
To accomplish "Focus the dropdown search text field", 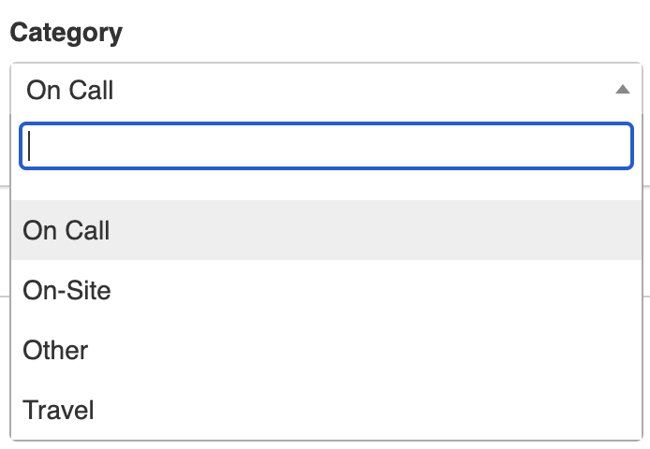I will pos(326,146).
